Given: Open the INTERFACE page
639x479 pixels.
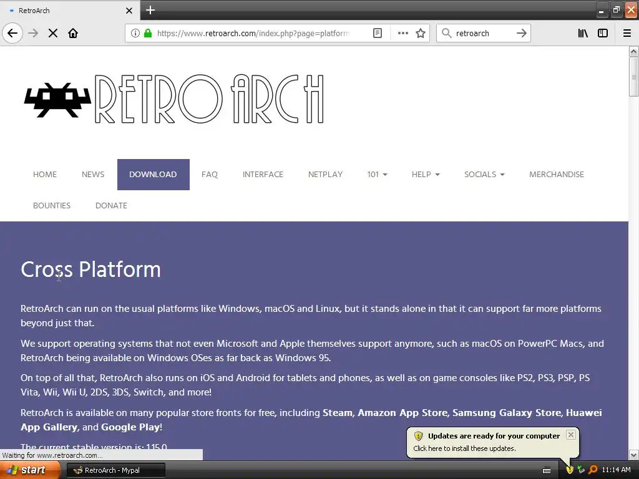Looking at the screenshot, I should tap(263, 175).
